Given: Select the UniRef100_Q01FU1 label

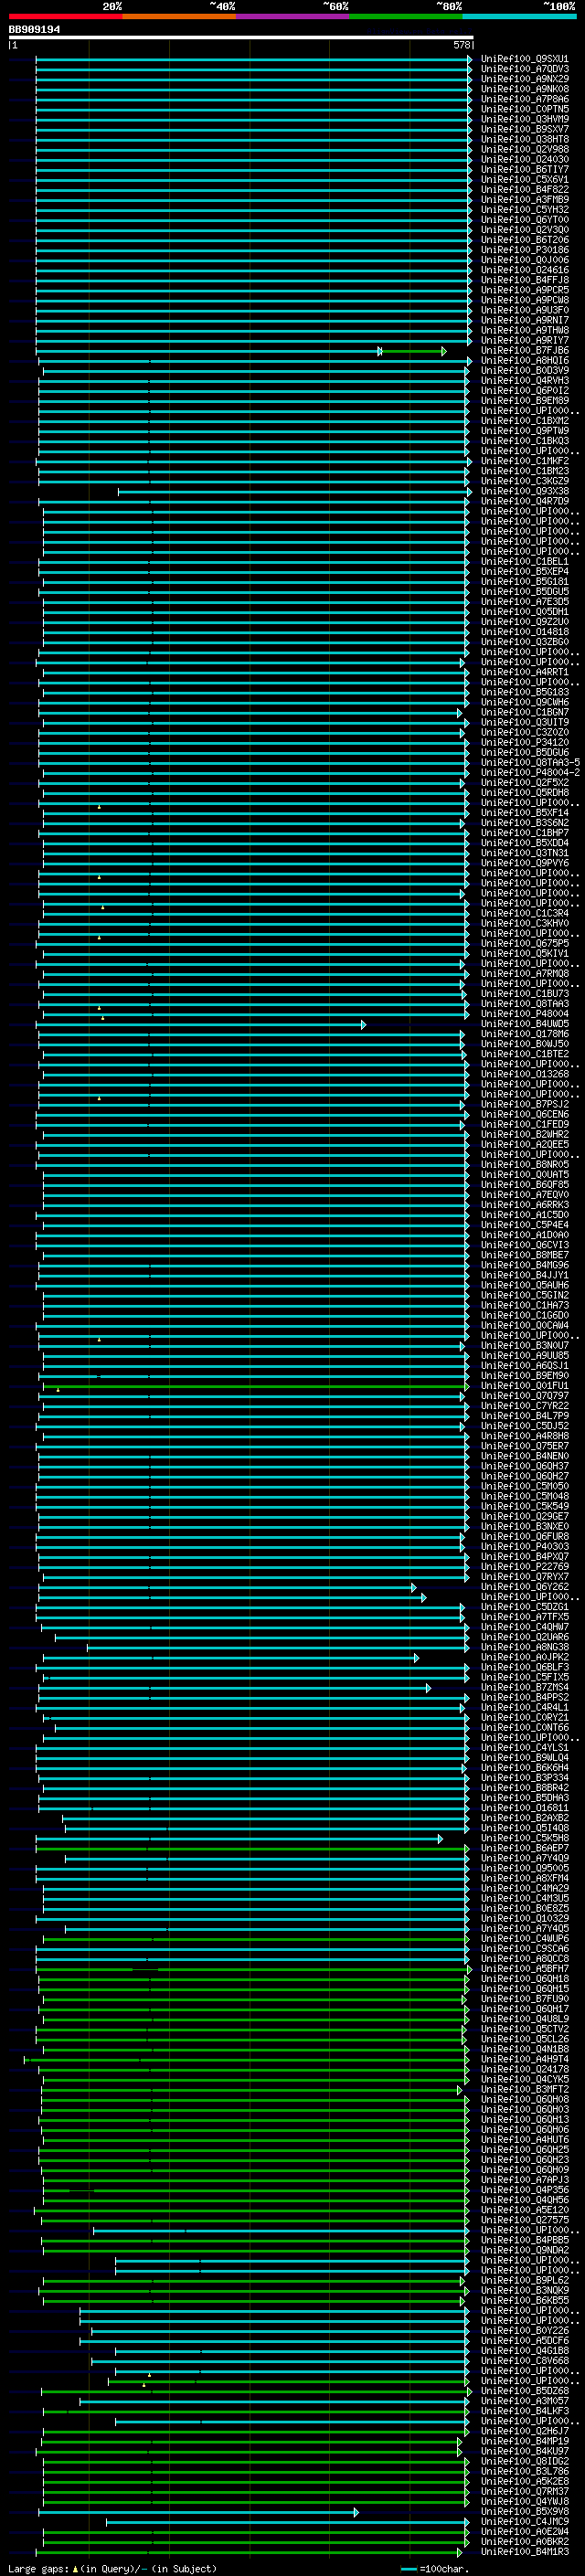Looking at the screenshot, I should [x=524, y=1386].
